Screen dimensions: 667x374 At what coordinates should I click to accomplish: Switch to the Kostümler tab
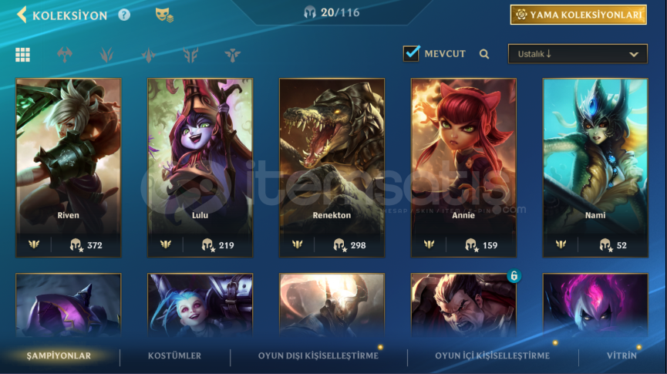pyautogui.click(x=174, y=355)
